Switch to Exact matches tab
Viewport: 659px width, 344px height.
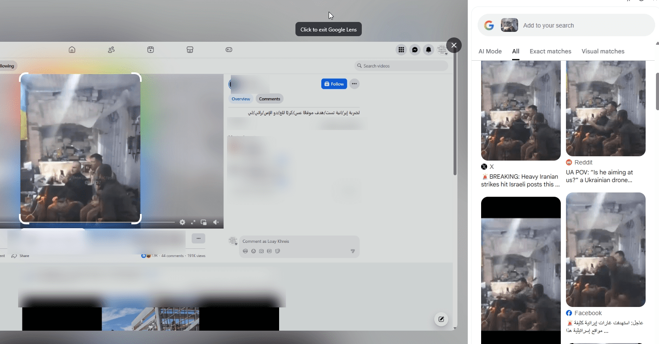click(550, 51)
